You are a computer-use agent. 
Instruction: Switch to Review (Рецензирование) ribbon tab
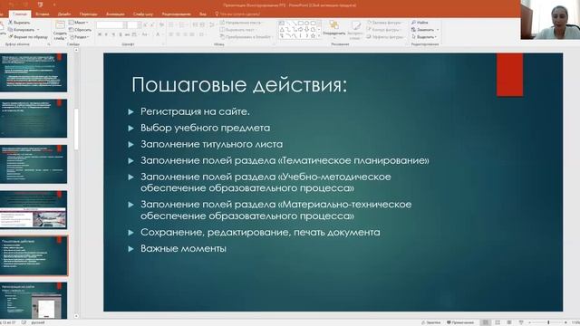(176, 14)
